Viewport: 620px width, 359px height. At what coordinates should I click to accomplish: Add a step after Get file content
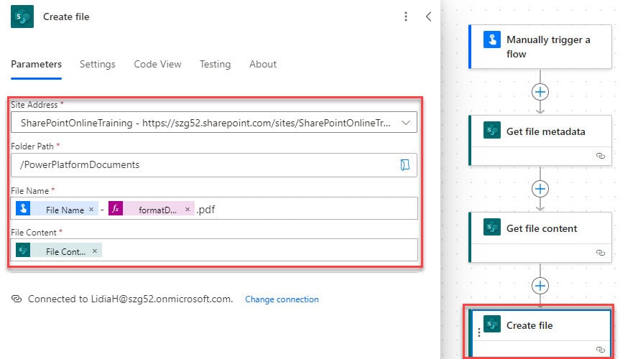coord(540,286)
